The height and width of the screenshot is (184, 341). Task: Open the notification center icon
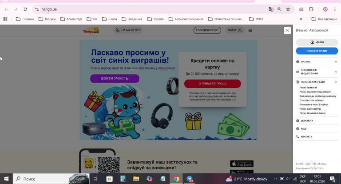[x=333, y=179]
